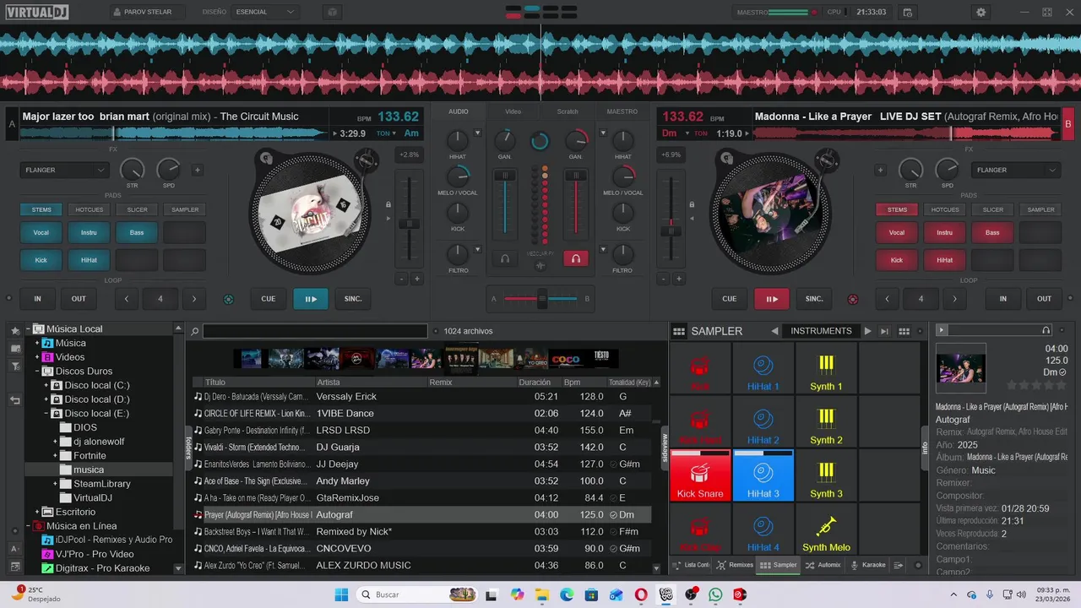Toggle the pitch lock on deck B
This screenshot has height=608, width=1081.
(693, 204)
